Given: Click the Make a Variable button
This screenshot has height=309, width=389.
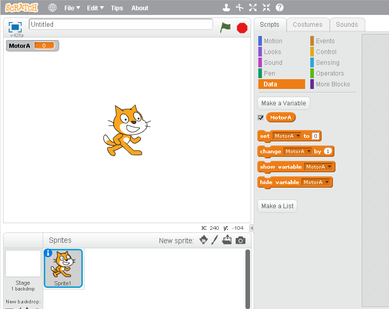Looking at the screenshot, I should coord(284,103).
